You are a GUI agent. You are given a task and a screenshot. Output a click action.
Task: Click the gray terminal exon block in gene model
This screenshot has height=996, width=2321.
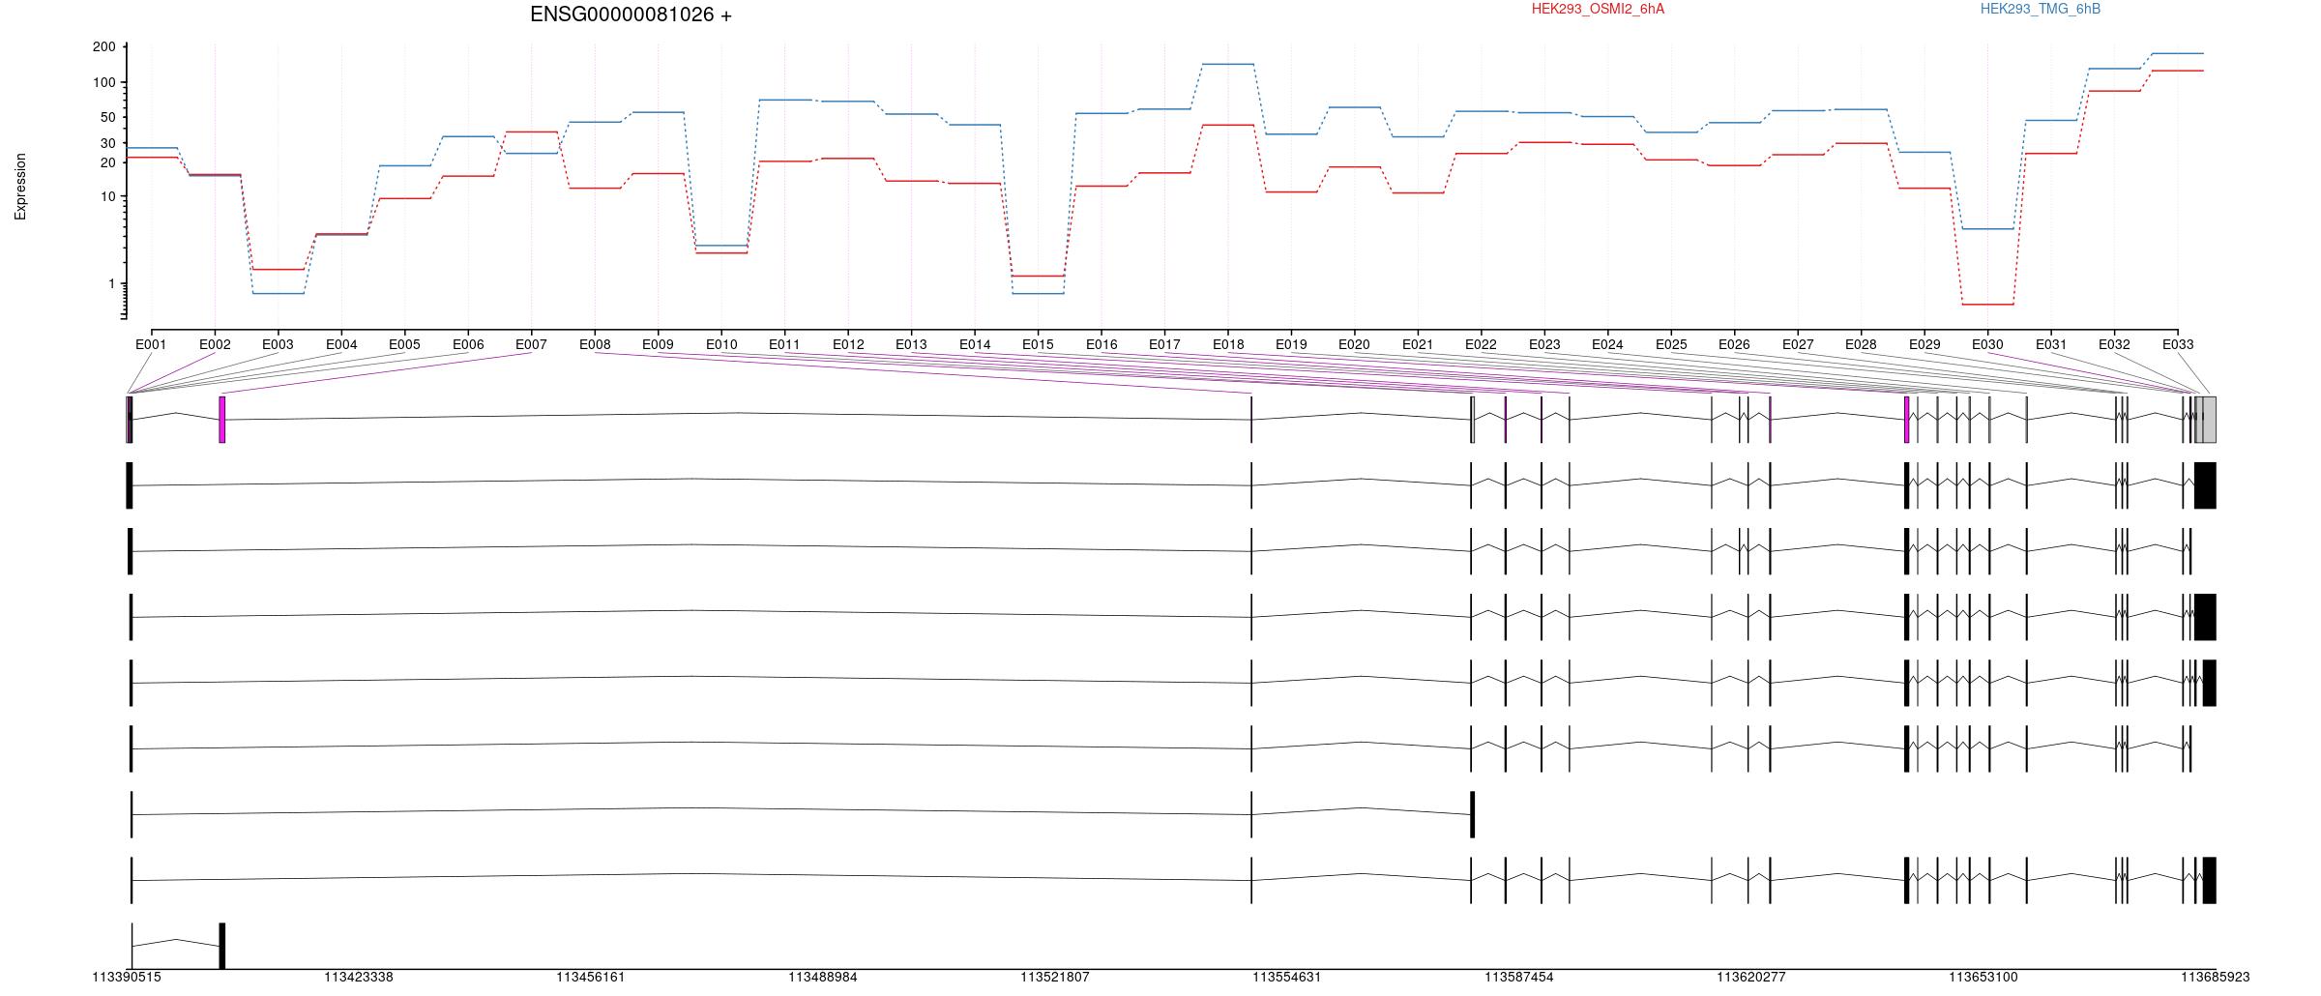tap(2209, 420)
